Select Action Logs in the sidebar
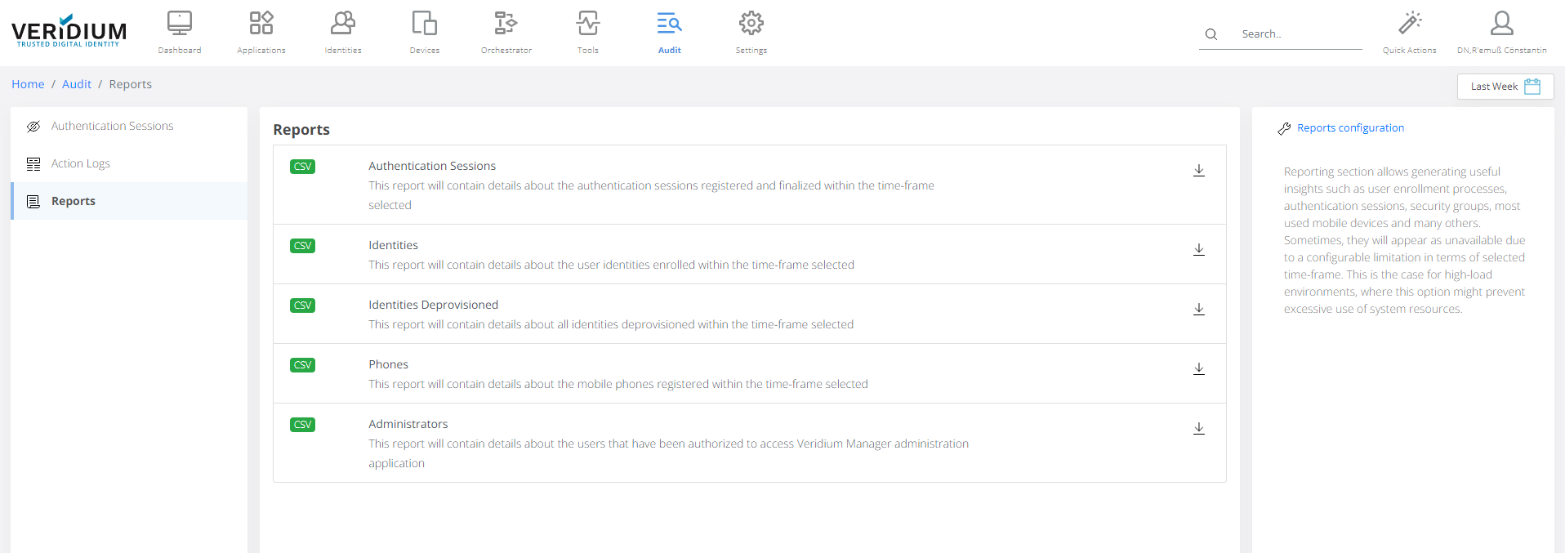1565x553 pixels. [80, 163]
